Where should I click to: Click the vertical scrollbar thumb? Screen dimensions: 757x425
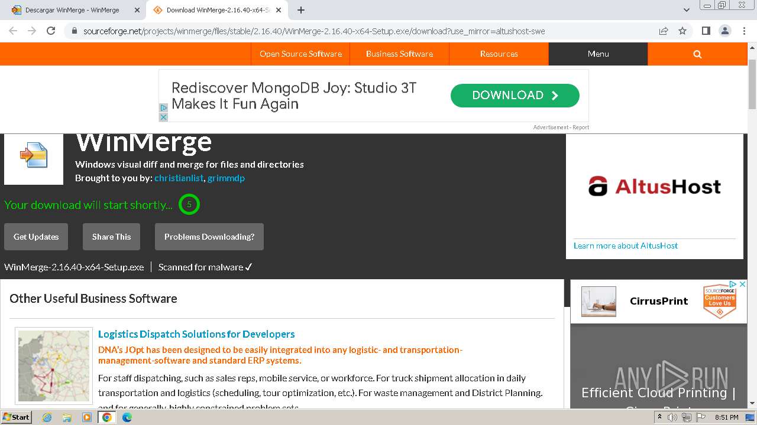coord(752,84)
